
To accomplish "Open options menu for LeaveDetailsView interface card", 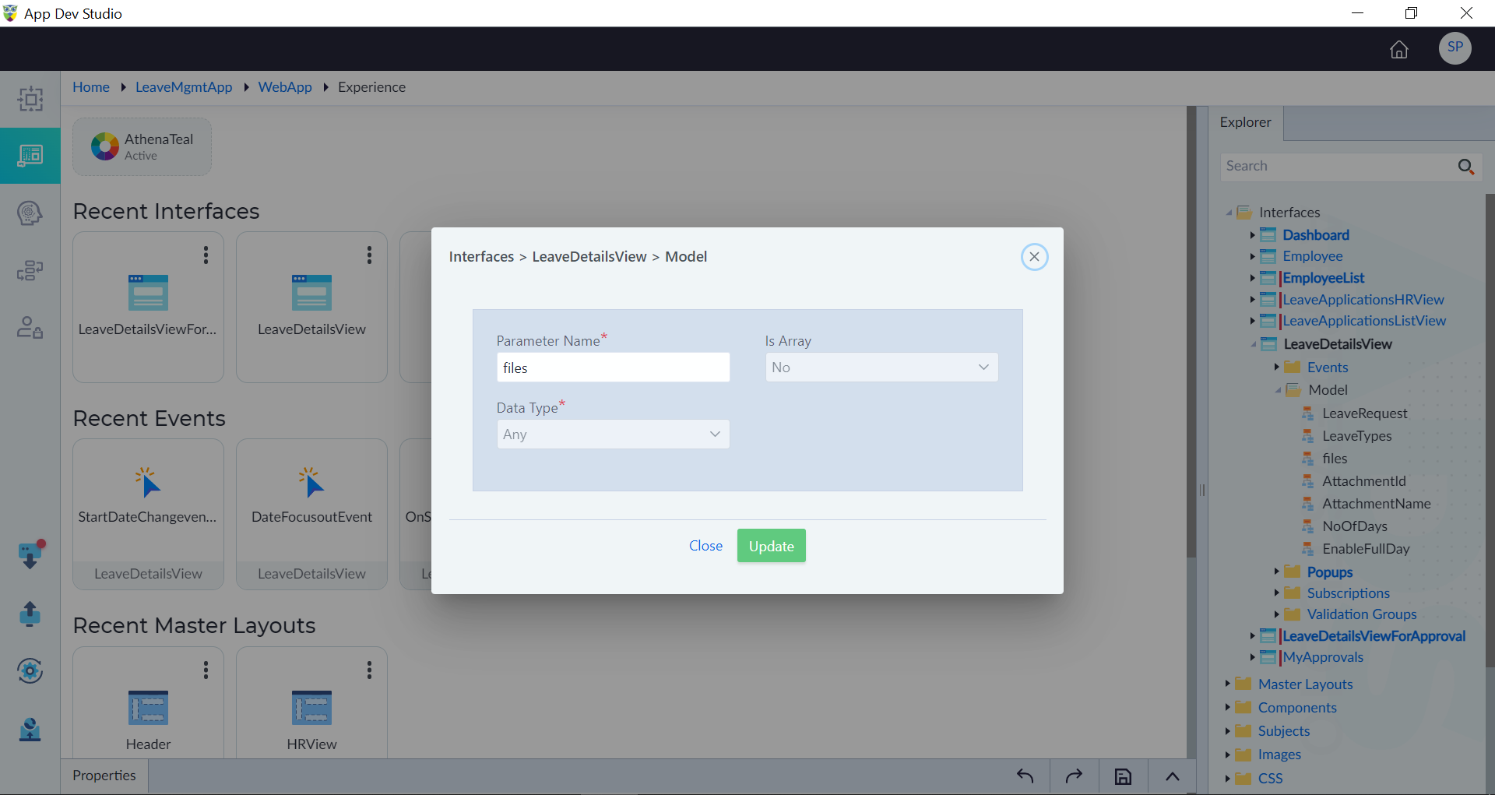I will pos(369,255).
